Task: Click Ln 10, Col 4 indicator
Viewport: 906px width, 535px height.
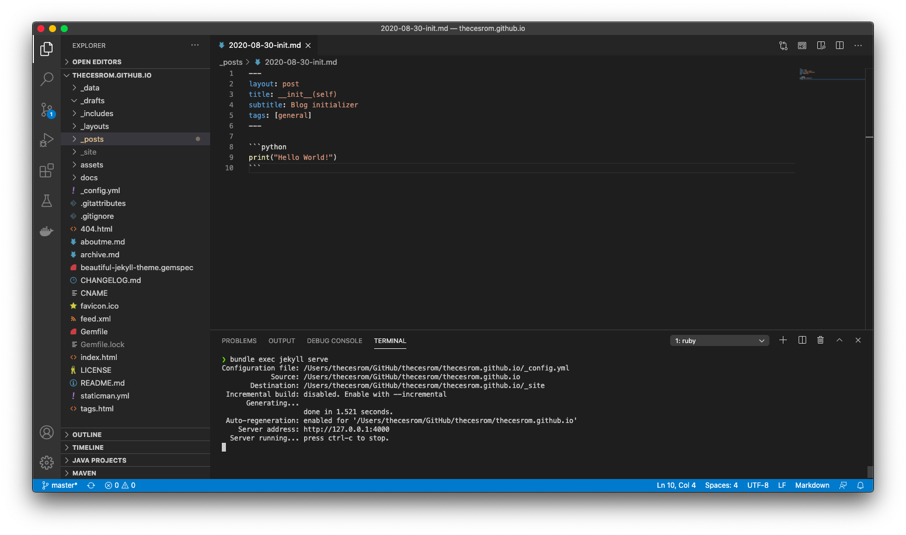Action: coord(676,485)
